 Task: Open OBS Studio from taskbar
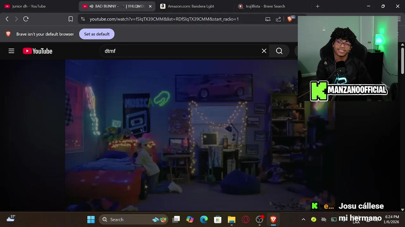[x=259, y=219]
